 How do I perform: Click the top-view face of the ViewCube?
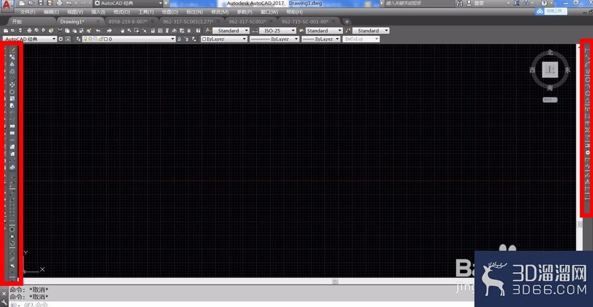tap(550, 70)
